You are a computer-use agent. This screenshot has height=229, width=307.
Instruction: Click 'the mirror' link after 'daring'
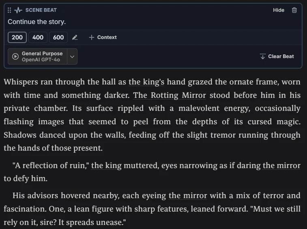281,166
